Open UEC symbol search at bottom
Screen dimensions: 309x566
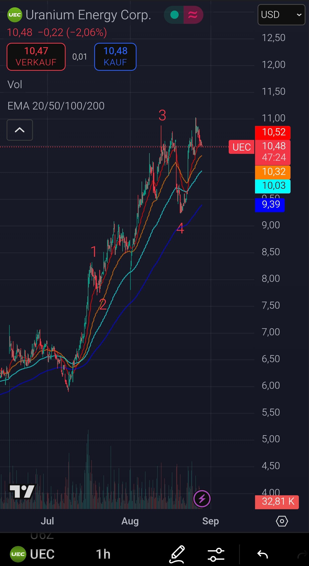[32, 554]
